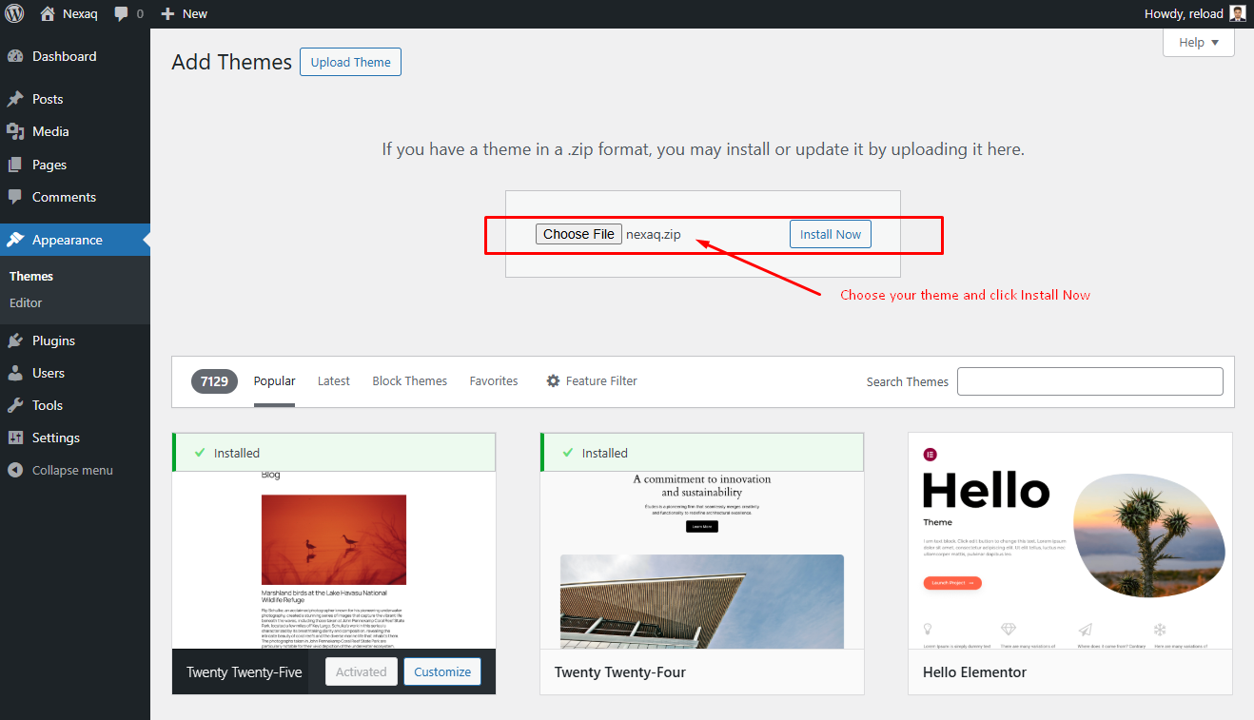Expand the Help dropdown

pos(1198,42)
